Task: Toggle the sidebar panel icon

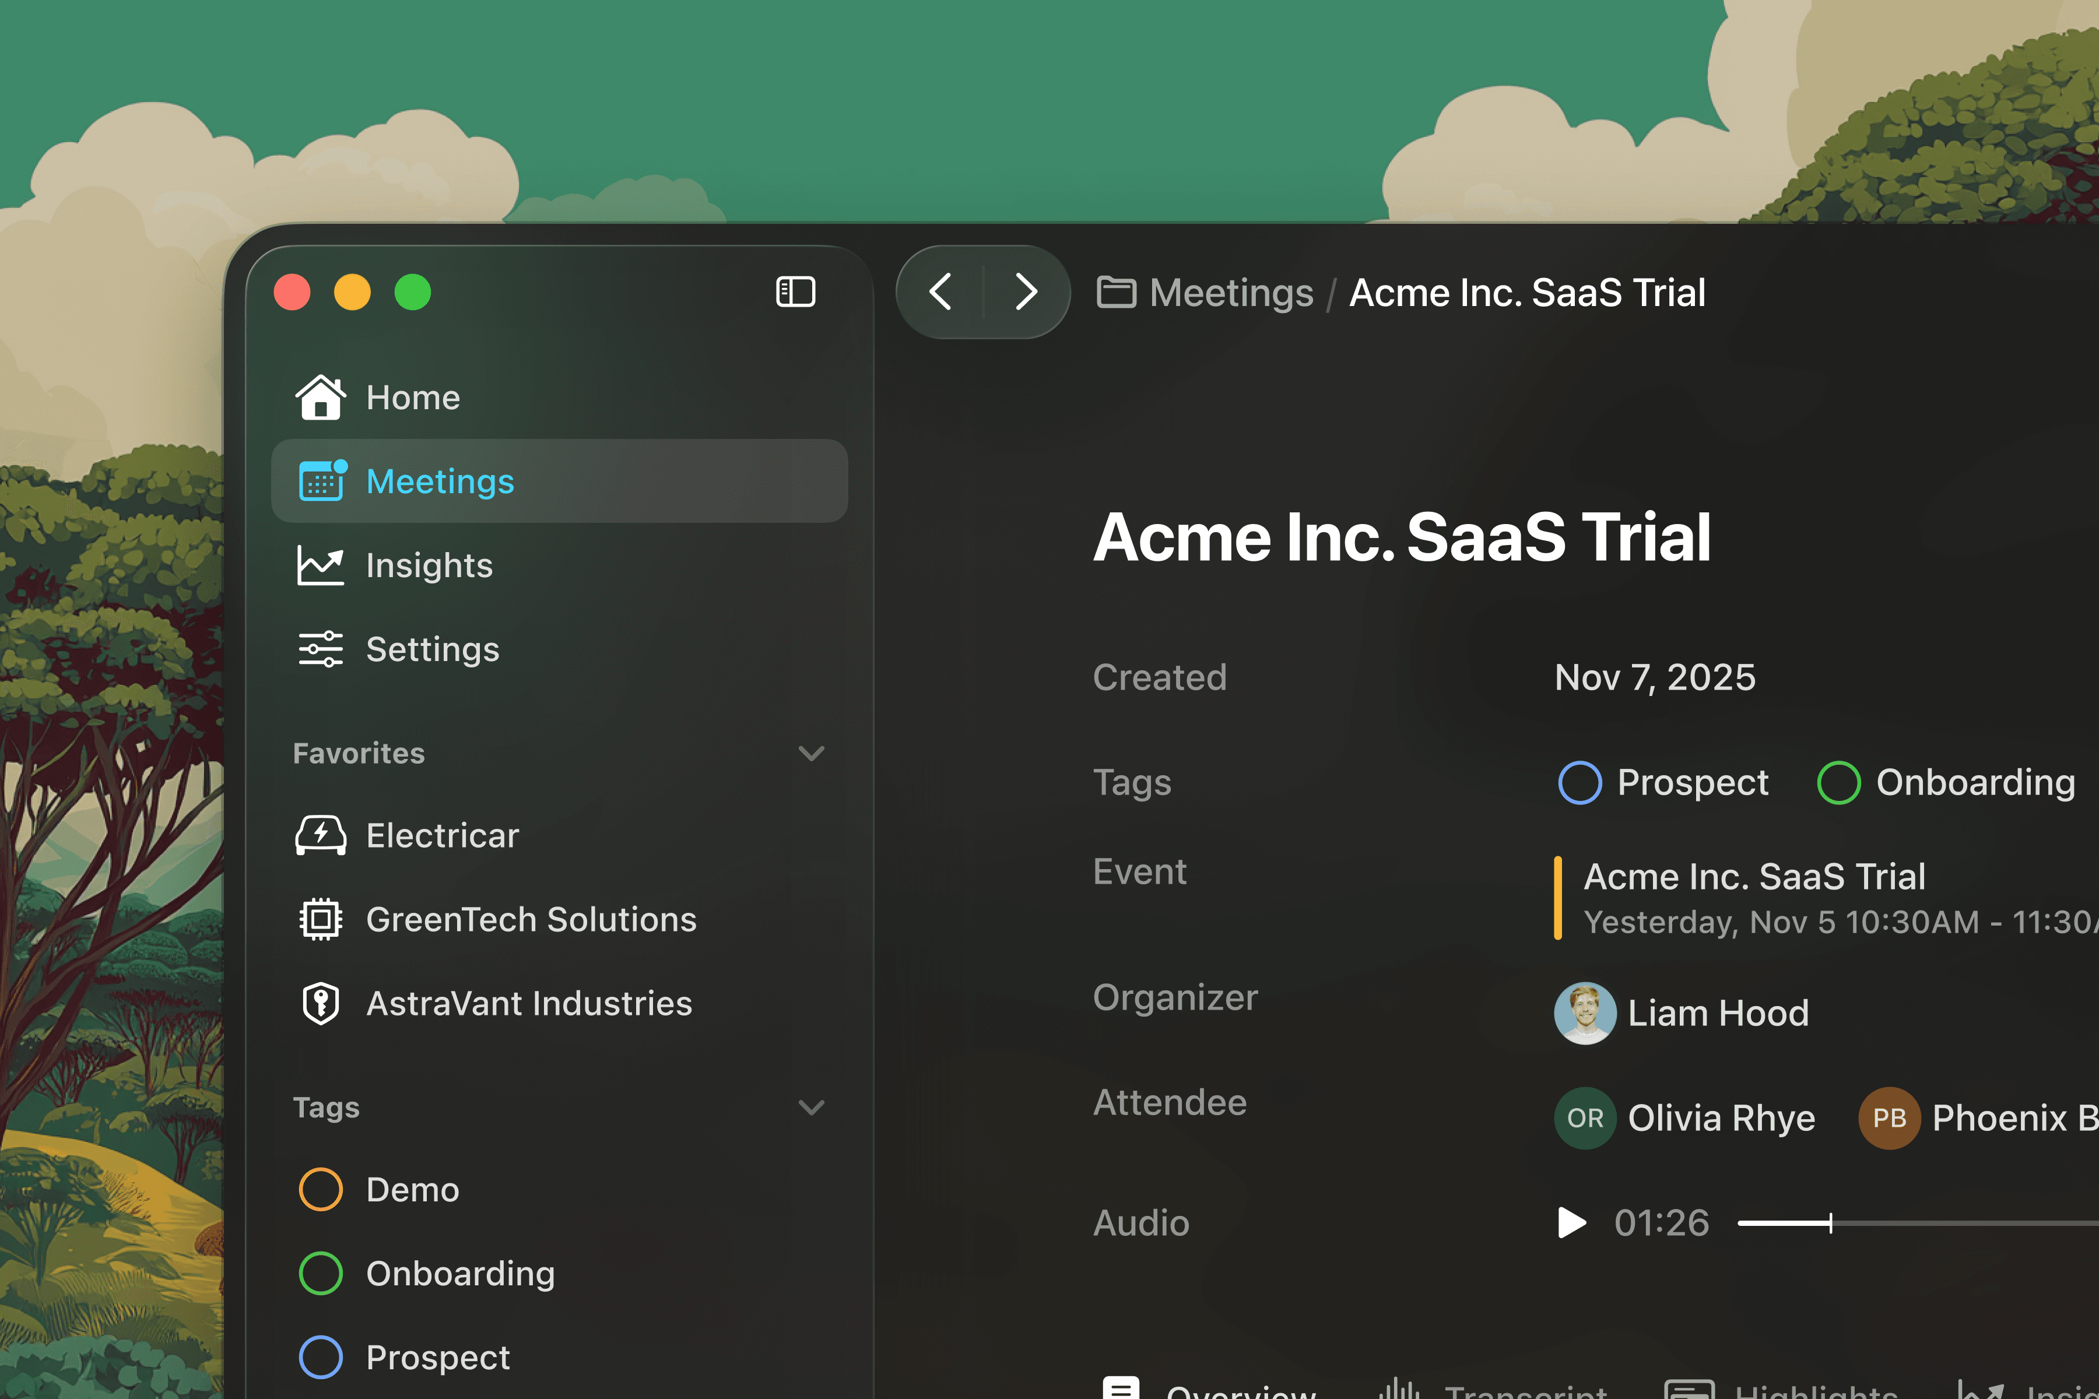Action: pos(795,292)
